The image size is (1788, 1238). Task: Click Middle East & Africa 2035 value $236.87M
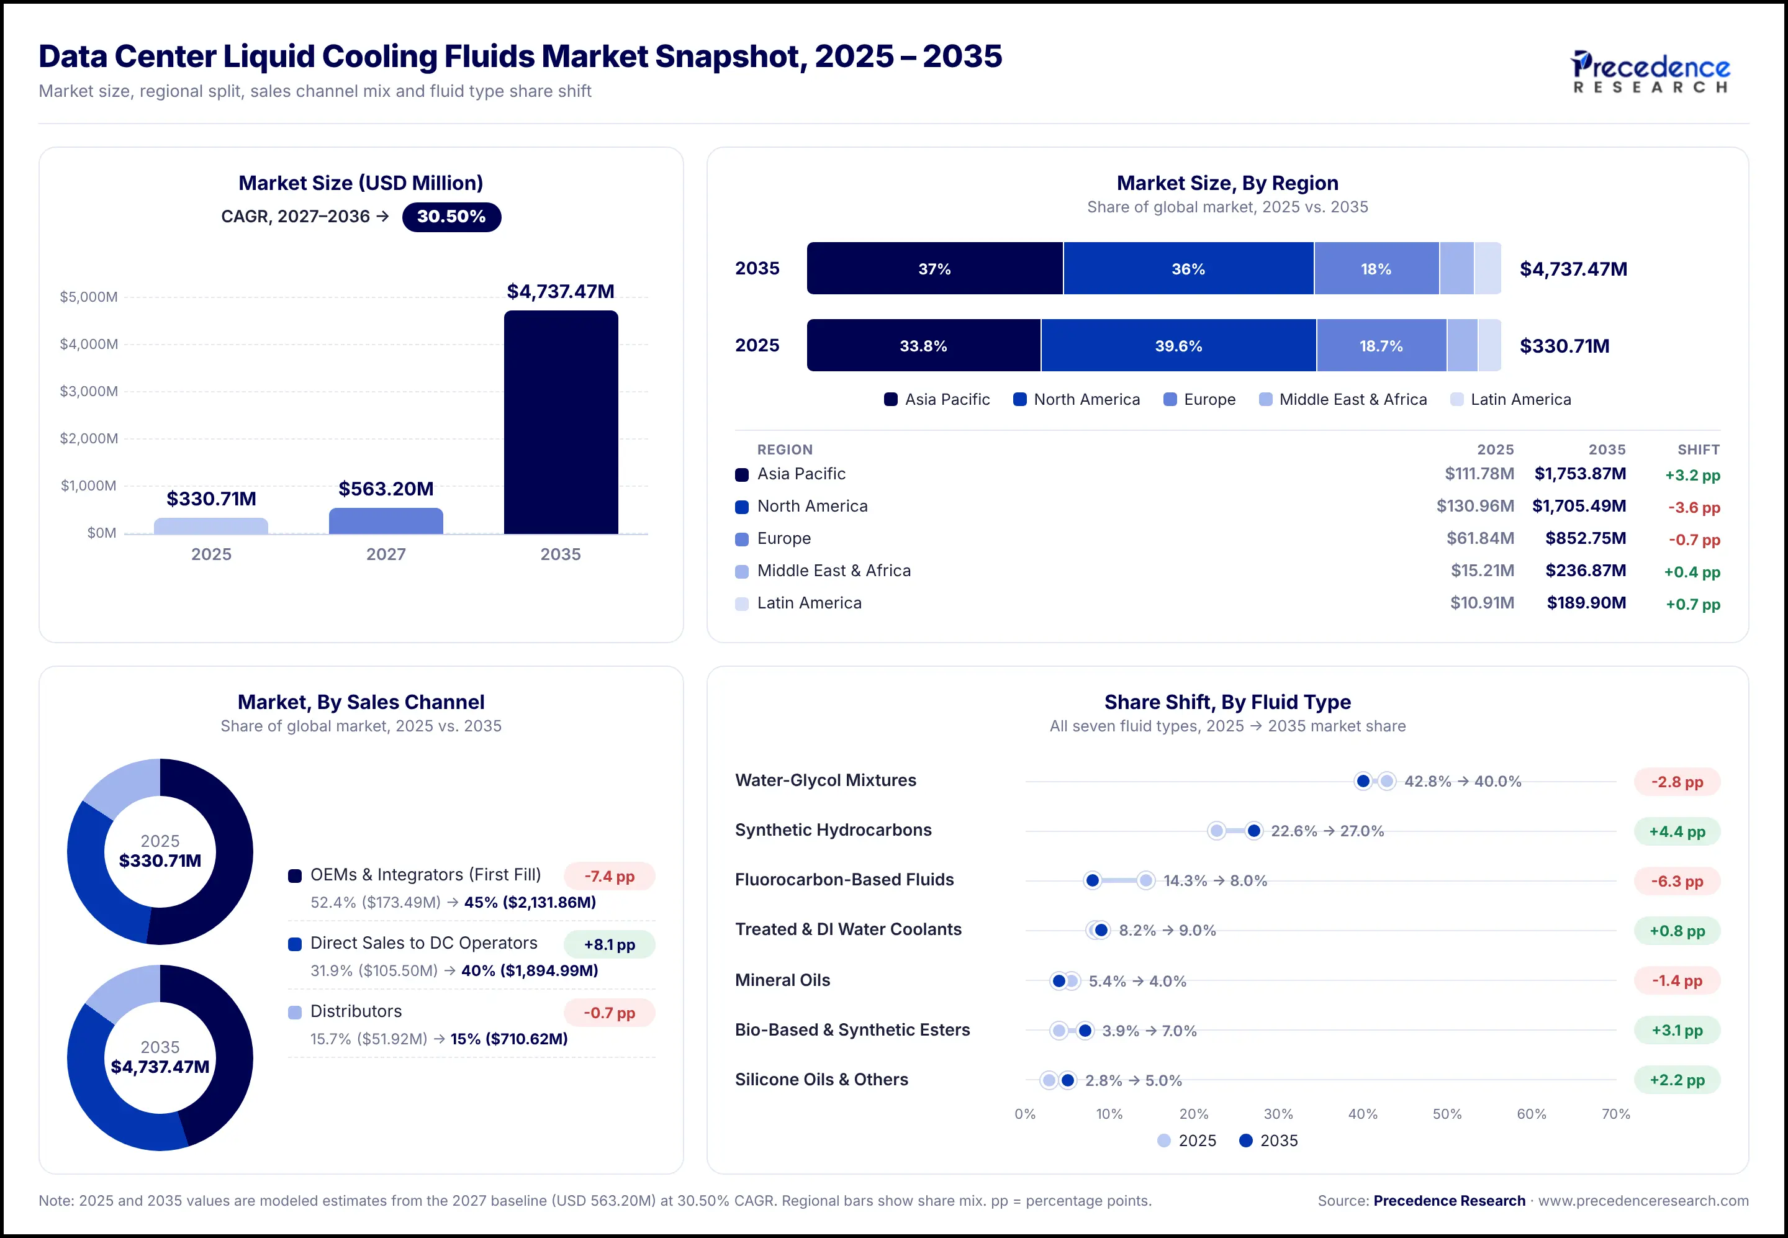(x=1586, y=571)
